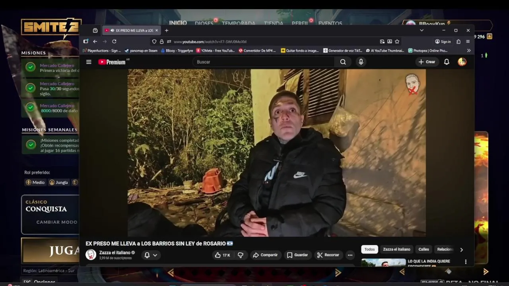Select Jungla preferred role in Smite

coord(58,182)
